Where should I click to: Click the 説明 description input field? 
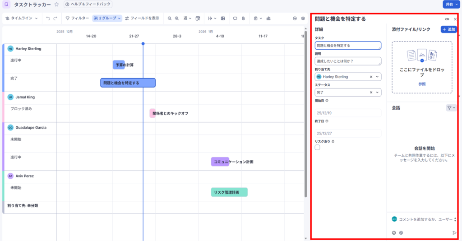click(347, 61)
